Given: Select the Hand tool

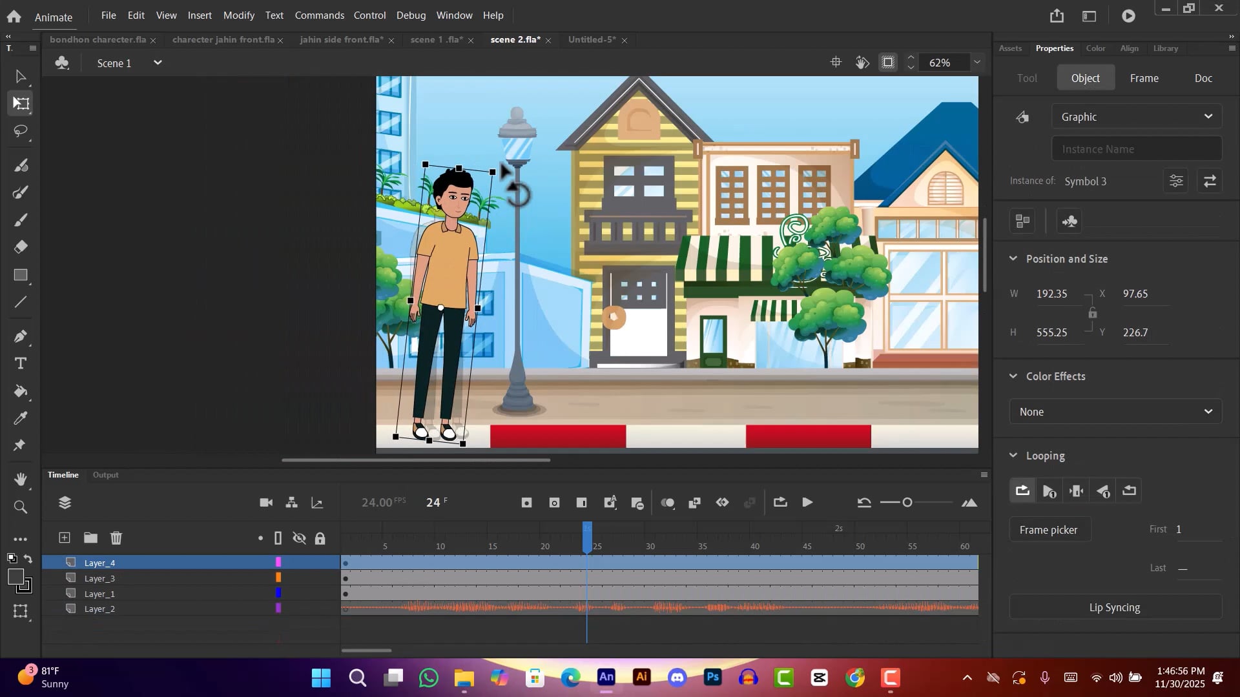Looking at the screenshot, I should point(21,479).
